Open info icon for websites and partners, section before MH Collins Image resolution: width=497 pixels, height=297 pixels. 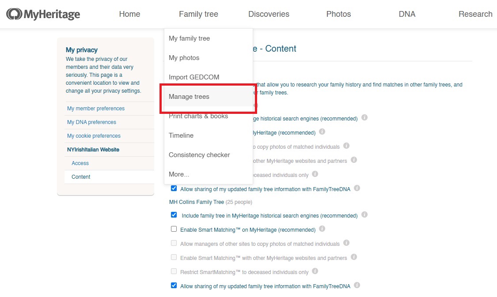(354, 160)
